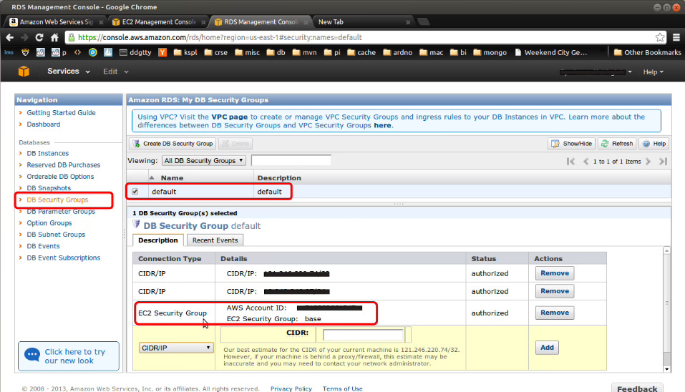685x392 pixels.
Task: Open the Getting Started Guide link
Action: 61,112
